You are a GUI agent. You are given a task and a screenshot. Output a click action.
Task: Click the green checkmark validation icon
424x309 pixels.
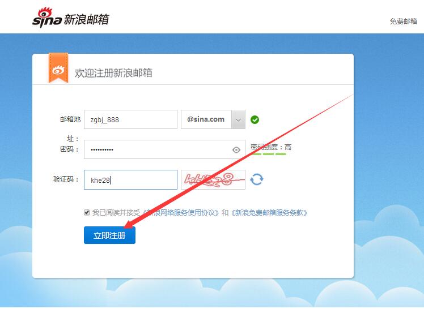tap(255, 119)
